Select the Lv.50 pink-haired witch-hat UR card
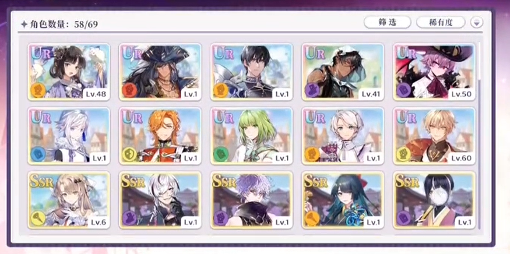The image size is (510, 254). 435,72
